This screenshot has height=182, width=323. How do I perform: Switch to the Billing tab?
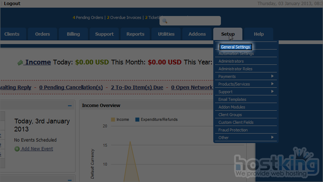(x=73, y=34)
